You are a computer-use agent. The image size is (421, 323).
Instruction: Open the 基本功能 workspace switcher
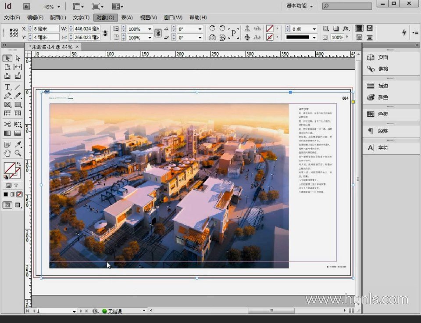click(x=300, y=6)
